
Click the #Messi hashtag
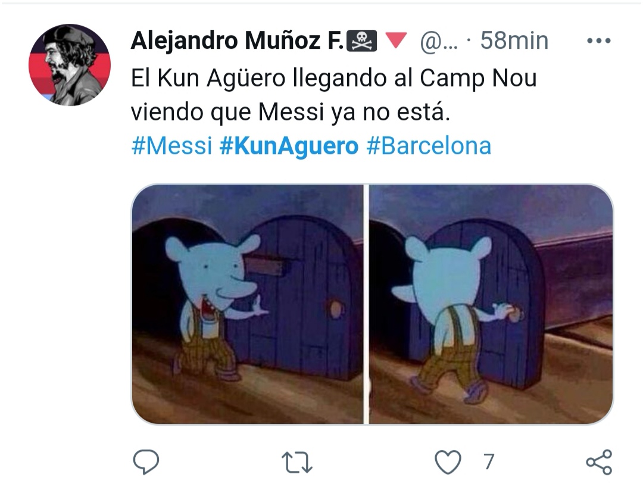[x=172, y=146]
